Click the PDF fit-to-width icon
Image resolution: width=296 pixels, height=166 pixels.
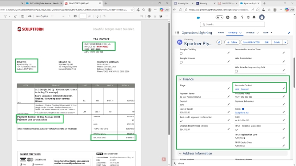75,16
